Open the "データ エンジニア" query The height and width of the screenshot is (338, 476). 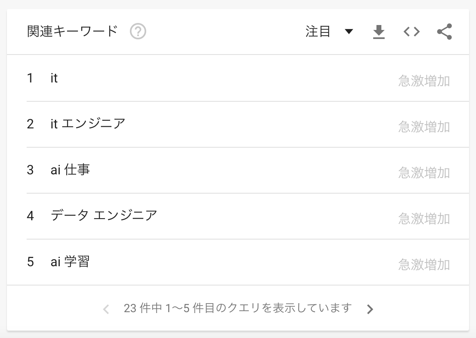[x=104, y=215]
